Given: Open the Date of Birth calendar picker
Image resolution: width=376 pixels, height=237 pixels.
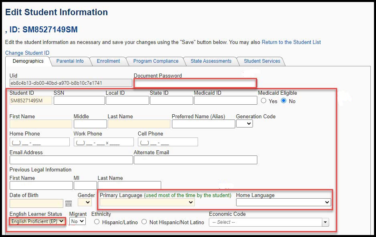Looking at the screenshot, I should point(69,203).
